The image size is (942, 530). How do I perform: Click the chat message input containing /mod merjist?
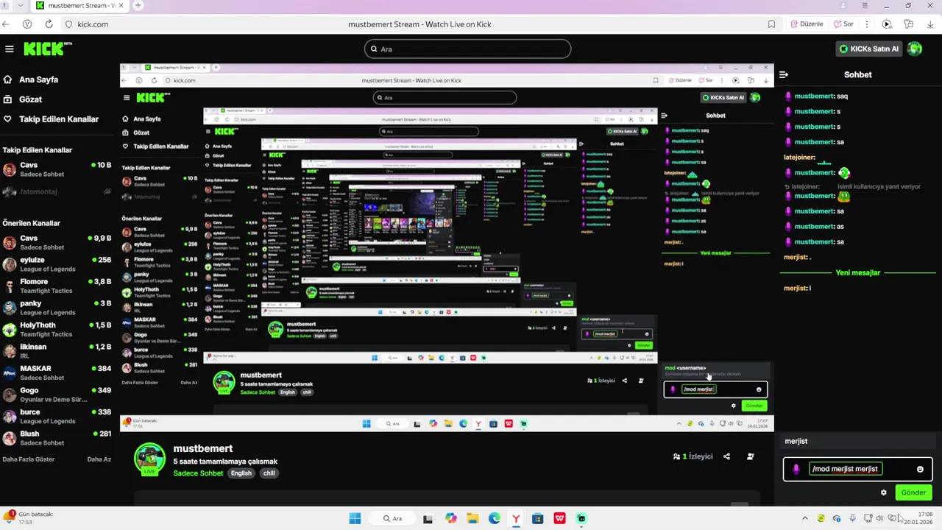pyautogui.click(x=858, y=469)
